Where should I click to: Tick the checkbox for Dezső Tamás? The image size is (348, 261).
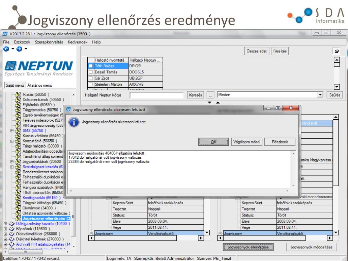coord(90,72)
